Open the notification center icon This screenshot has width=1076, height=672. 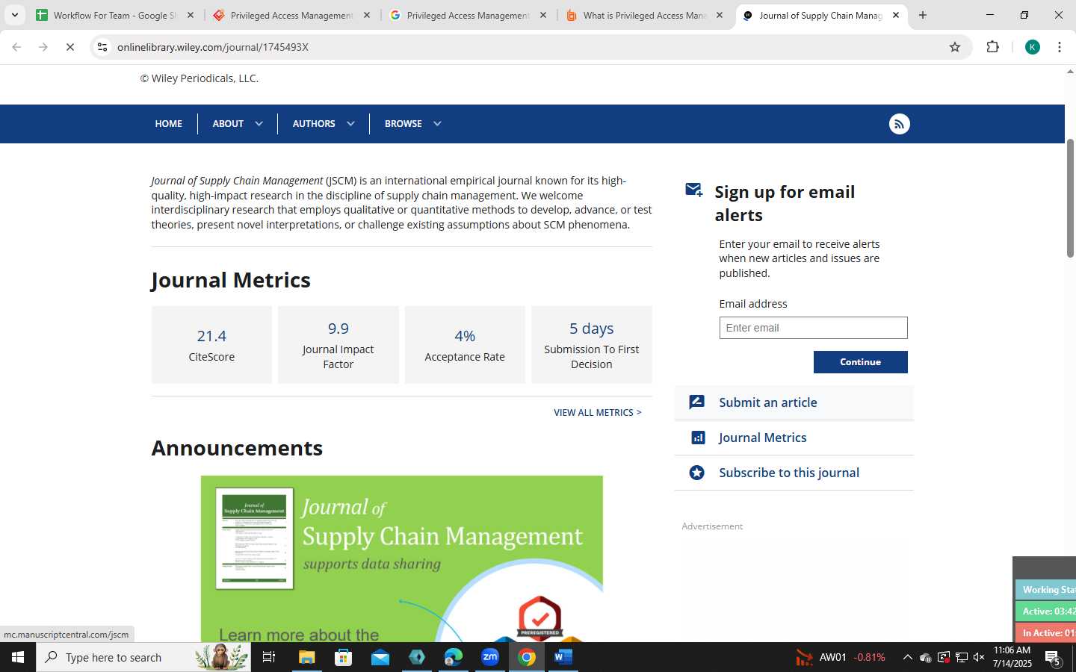click(1054, 658)
